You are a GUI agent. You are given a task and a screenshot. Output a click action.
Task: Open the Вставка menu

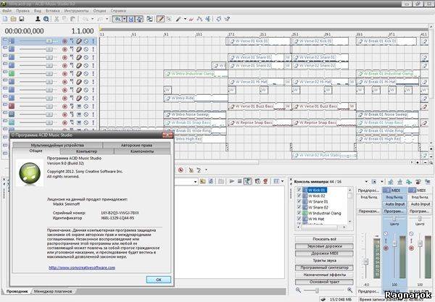pos(52,11)
